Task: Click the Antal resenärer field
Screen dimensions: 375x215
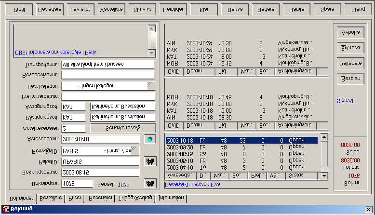Action: [74, 128]
